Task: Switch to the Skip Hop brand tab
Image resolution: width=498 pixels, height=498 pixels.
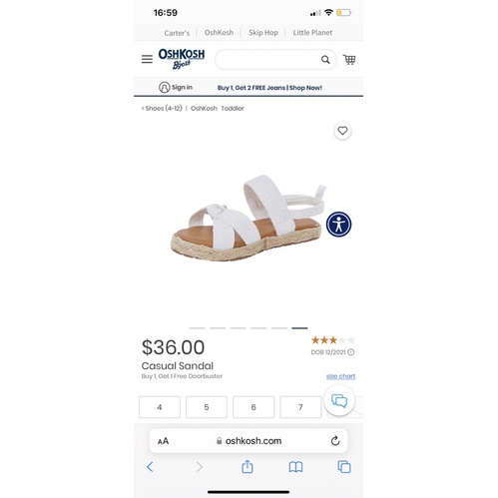Action: tap(263, 33)
